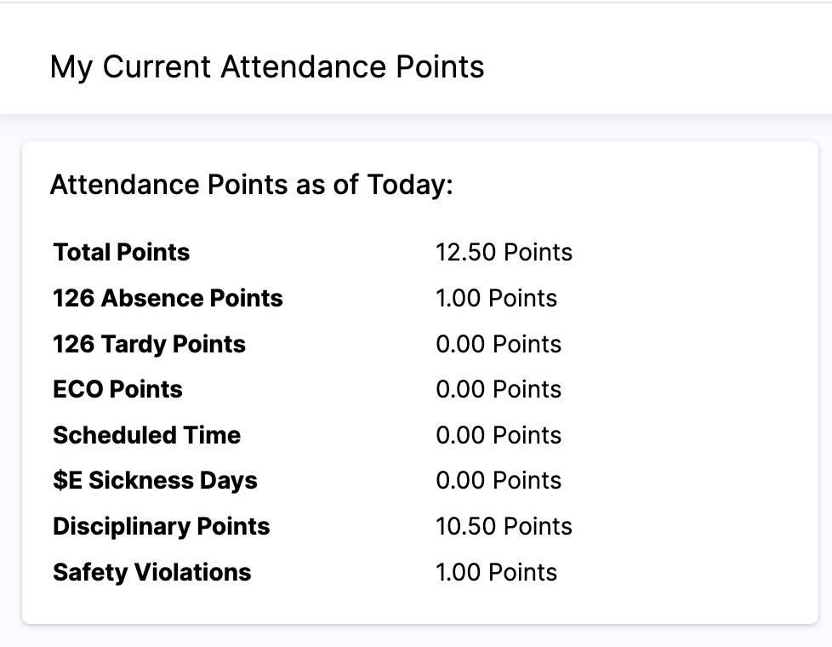Click the Disciplinary Points label
The image size is (832, 647).
point(162,527)
